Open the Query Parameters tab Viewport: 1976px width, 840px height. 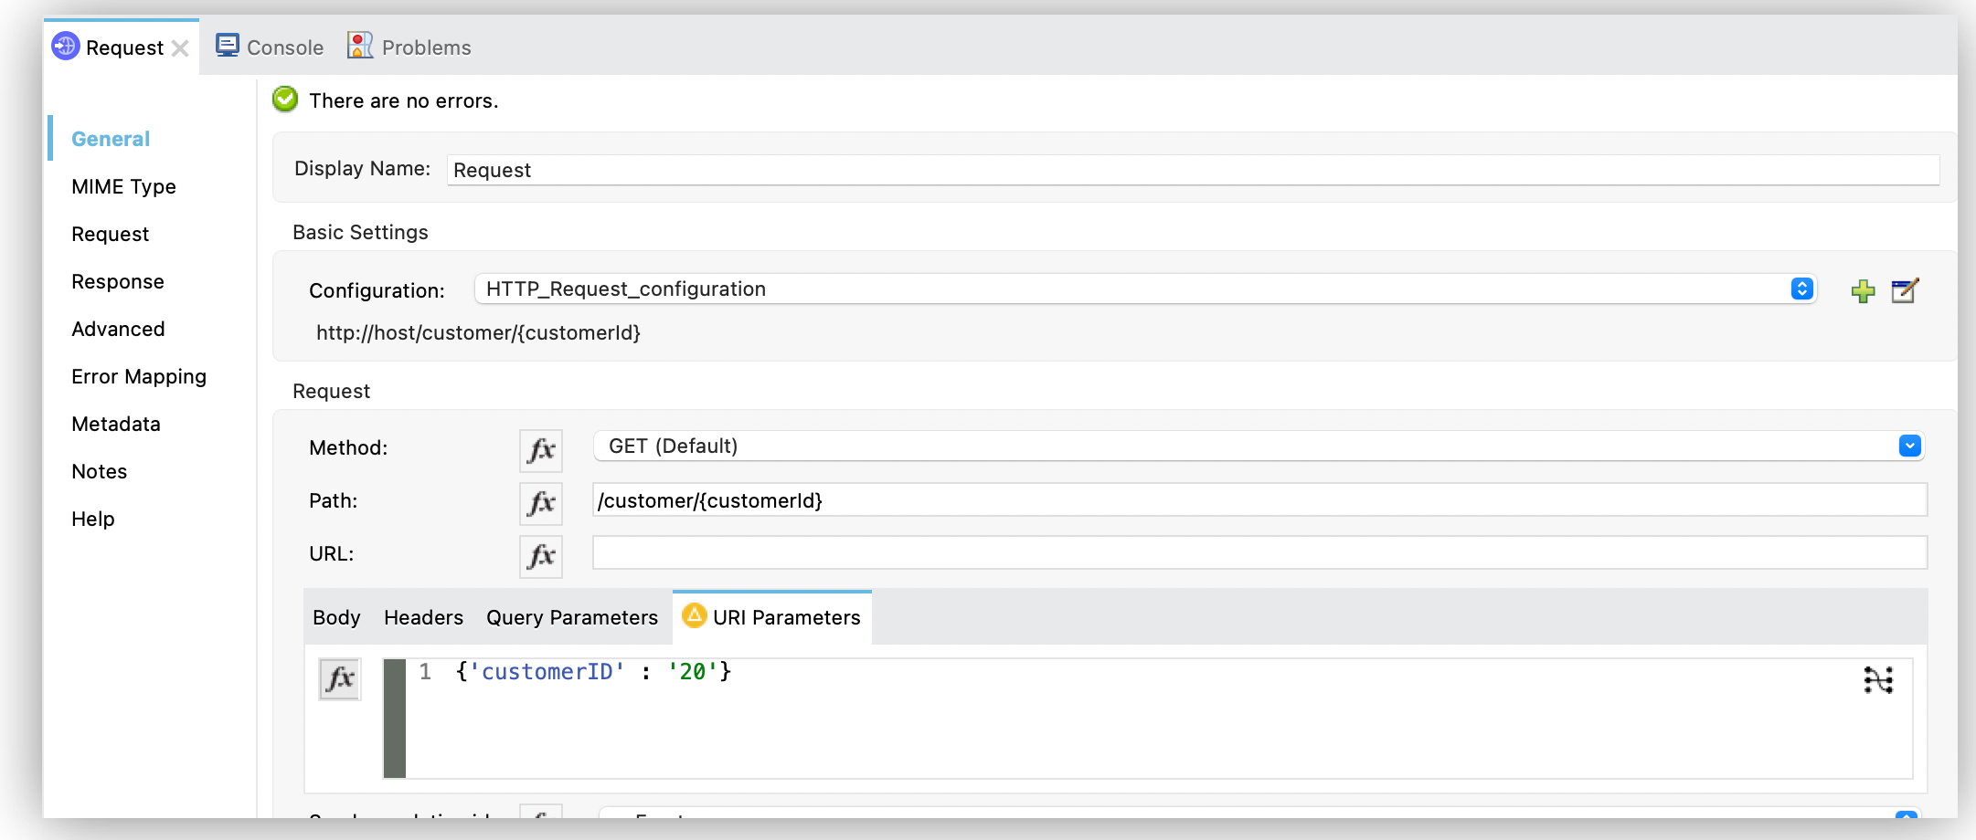tap(572, 618)
